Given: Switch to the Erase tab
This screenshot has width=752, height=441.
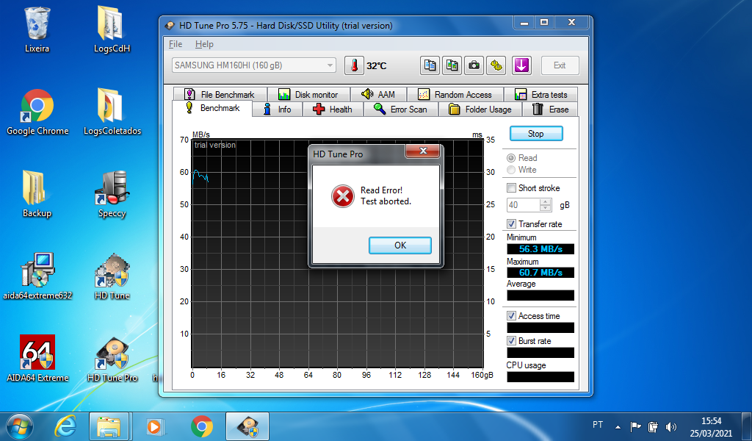Looking at the screenshot, I should coord(550,110).
